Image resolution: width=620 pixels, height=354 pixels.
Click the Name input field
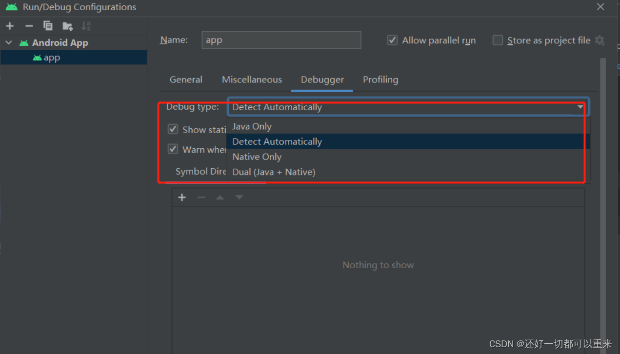point(281,40)
